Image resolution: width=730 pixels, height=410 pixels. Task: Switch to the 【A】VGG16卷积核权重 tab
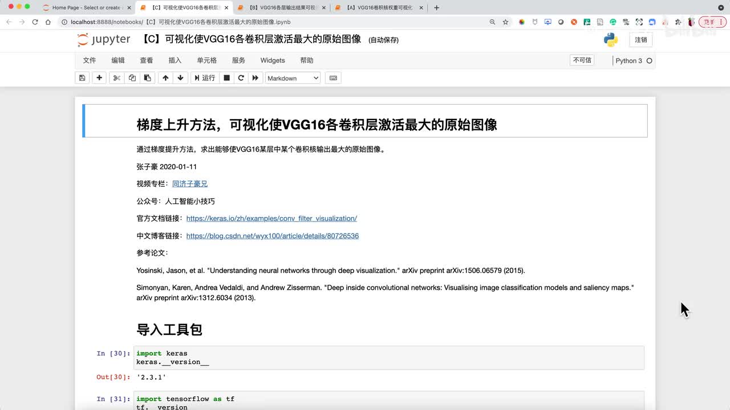pos(379,8)
